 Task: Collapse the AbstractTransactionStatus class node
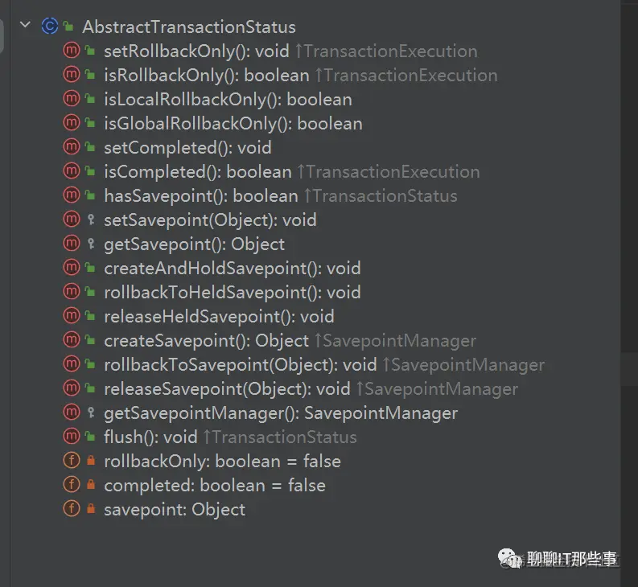point(25,25)
